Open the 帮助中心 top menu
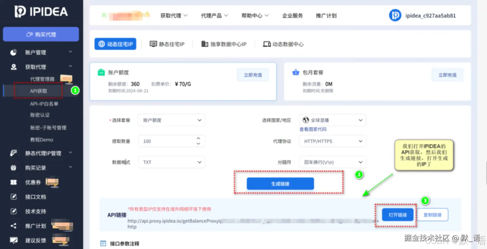The image size is (487, 249). 255,16
